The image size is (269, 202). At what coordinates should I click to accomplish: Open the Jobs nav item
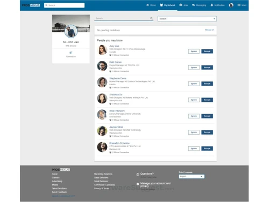[183, 5]
